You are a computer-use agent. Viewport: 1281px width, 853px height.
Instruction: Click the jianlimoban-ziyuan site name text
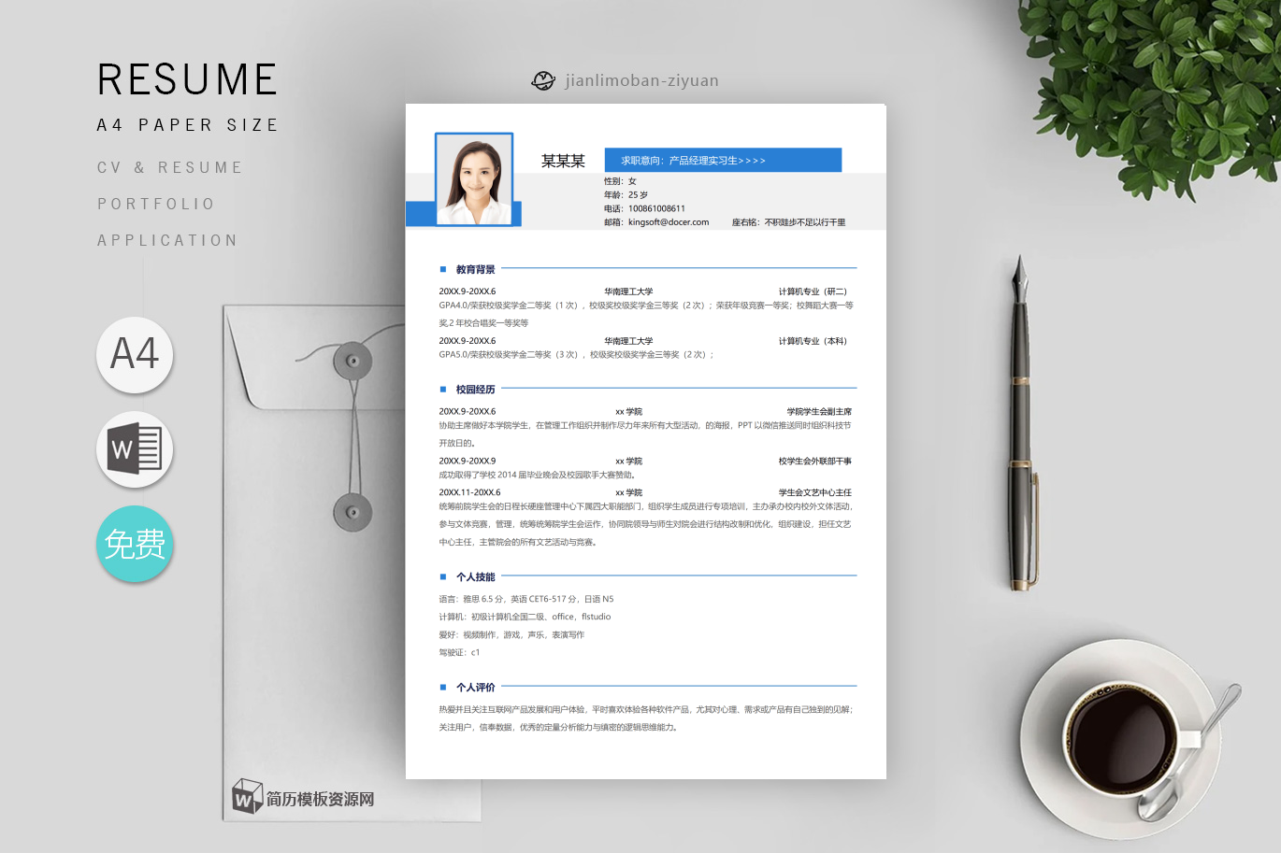click(x=641, y=80)
